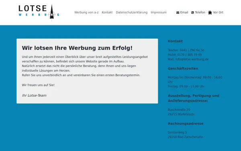This screenshot has height=151, width=241.
Task: Click the 26160 Bad Zwischenahn address line
Action: pos(185,137)
